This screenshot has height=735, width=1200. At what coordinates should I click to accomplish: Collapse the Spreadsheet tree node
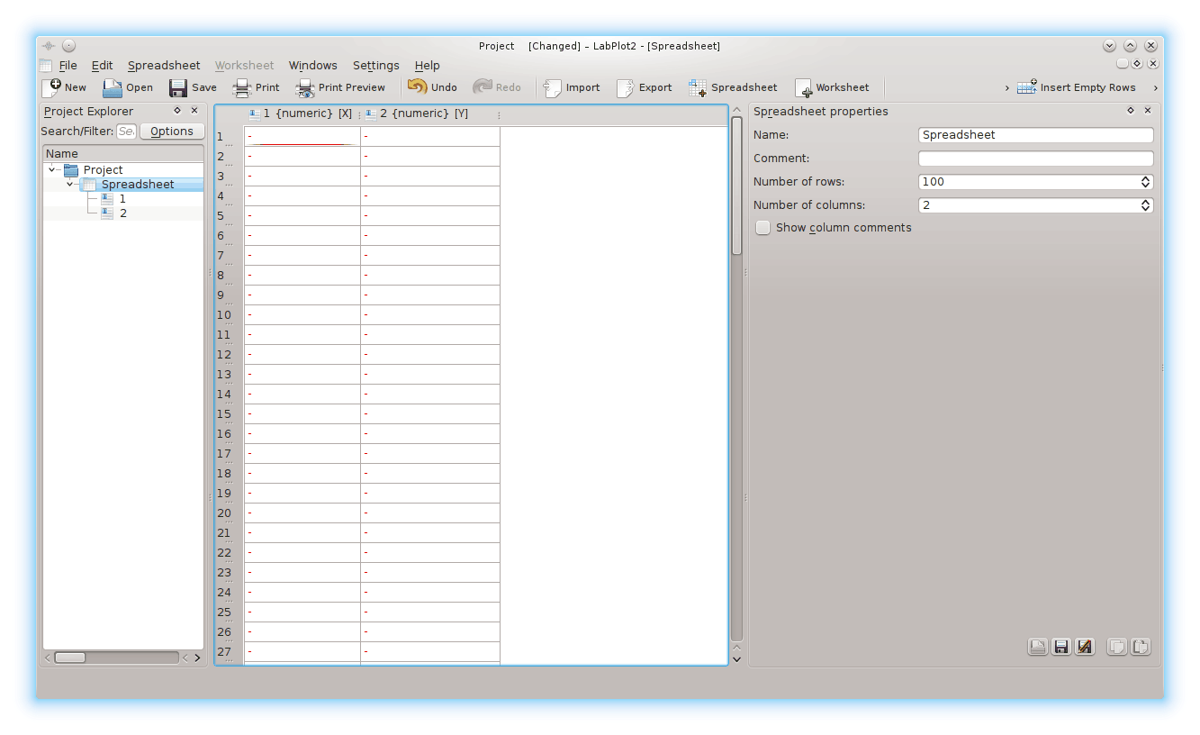(70, 185)
